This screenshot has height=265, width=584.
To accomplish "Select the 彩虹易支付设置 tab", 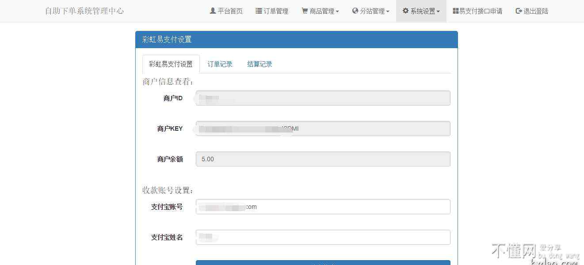I will (171, 64).
